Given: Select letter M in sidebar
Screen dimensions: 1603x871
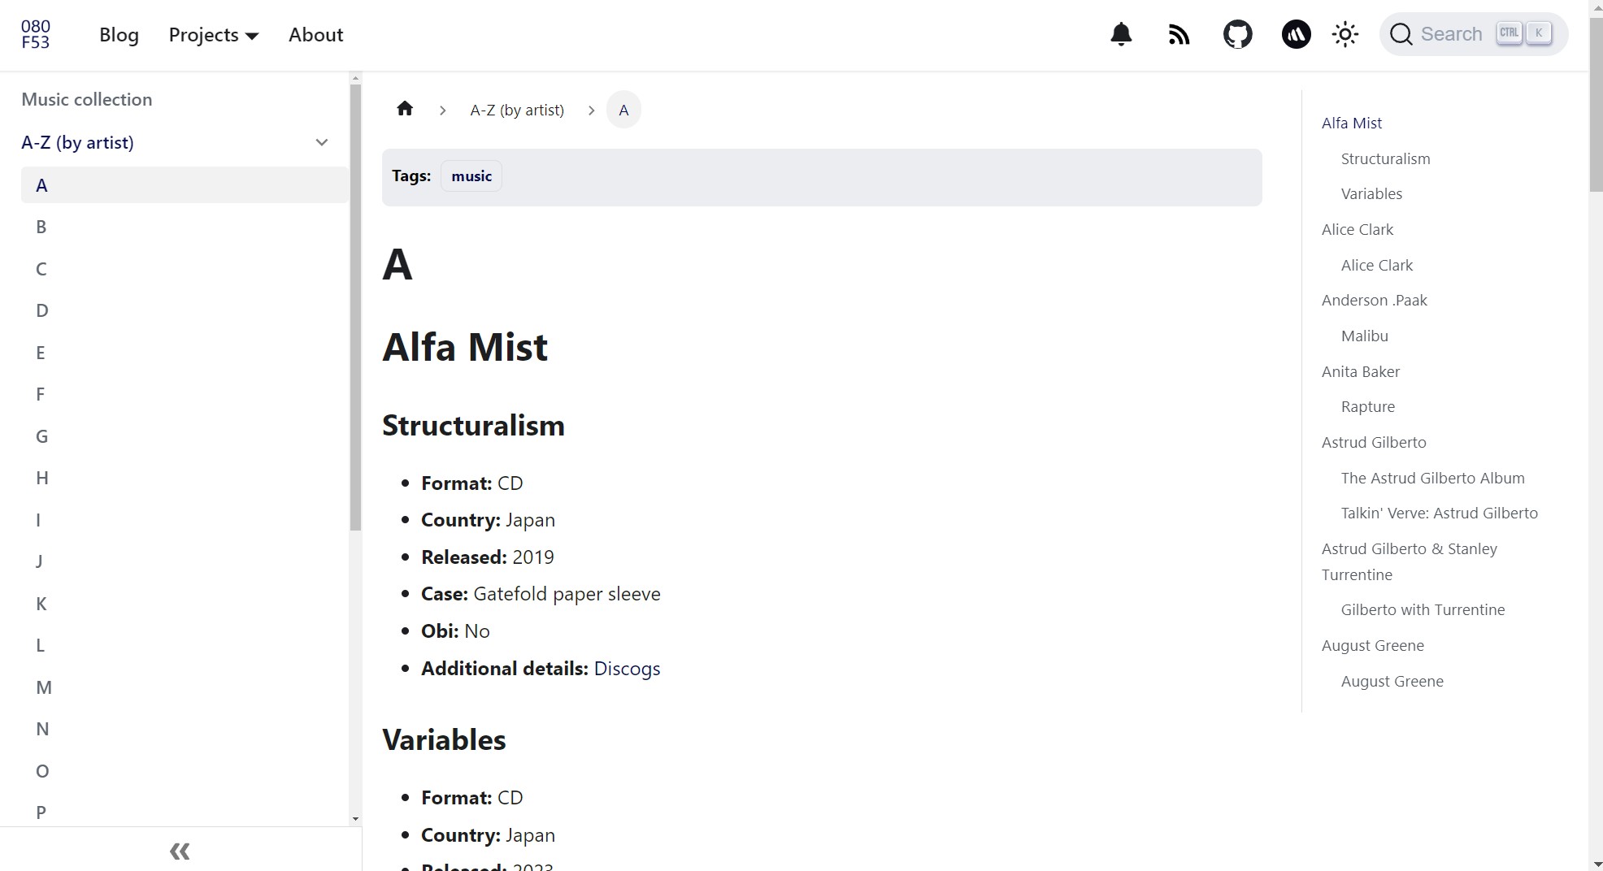Looking at the screenshot, I should click(185, 687).
